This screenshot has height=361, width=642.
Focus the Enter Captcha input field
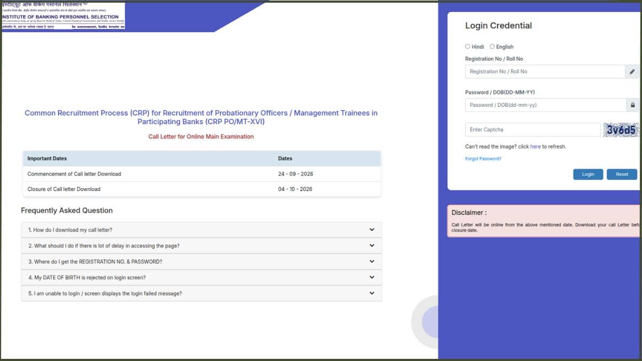[x=533, y=130]
